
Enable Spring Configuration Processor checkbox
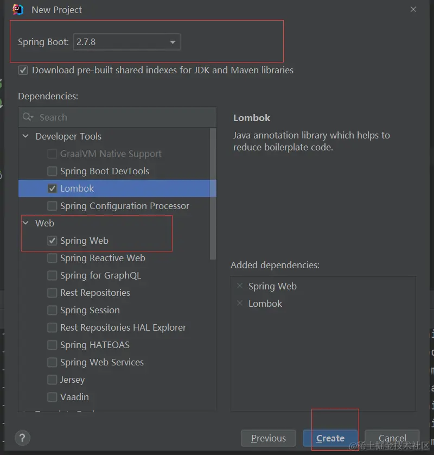tap(52, 206)
